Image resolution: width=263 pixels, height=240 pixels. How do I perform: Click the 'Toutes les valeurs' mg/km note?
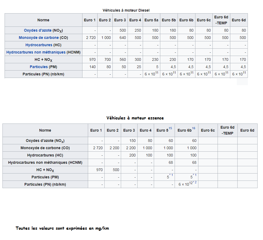click(x=62, y=228)
